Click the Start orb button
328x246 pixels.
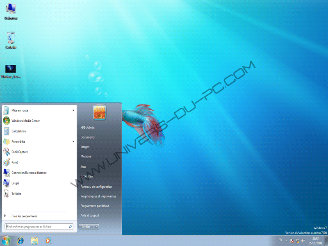click(6, 241)
